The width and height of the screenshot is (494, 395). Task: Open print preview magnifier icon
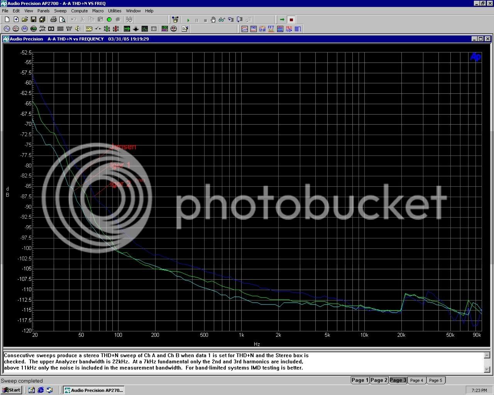tap(62, 19)
